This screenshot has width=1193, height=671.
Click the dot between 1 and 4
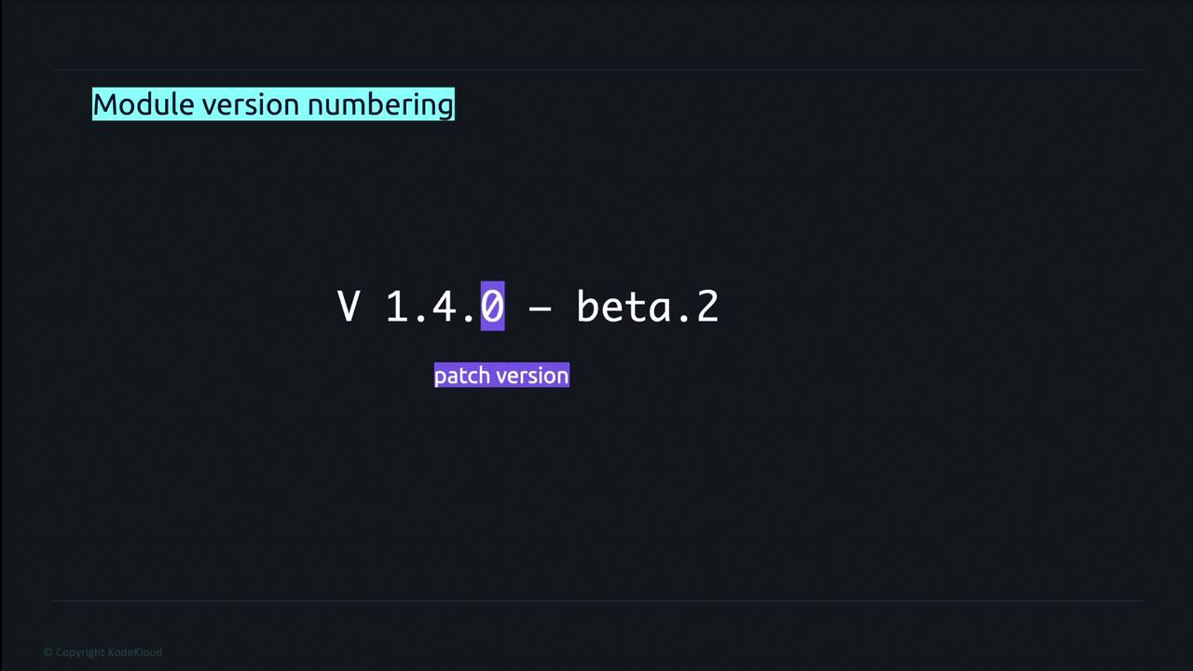tap(420, 319)
